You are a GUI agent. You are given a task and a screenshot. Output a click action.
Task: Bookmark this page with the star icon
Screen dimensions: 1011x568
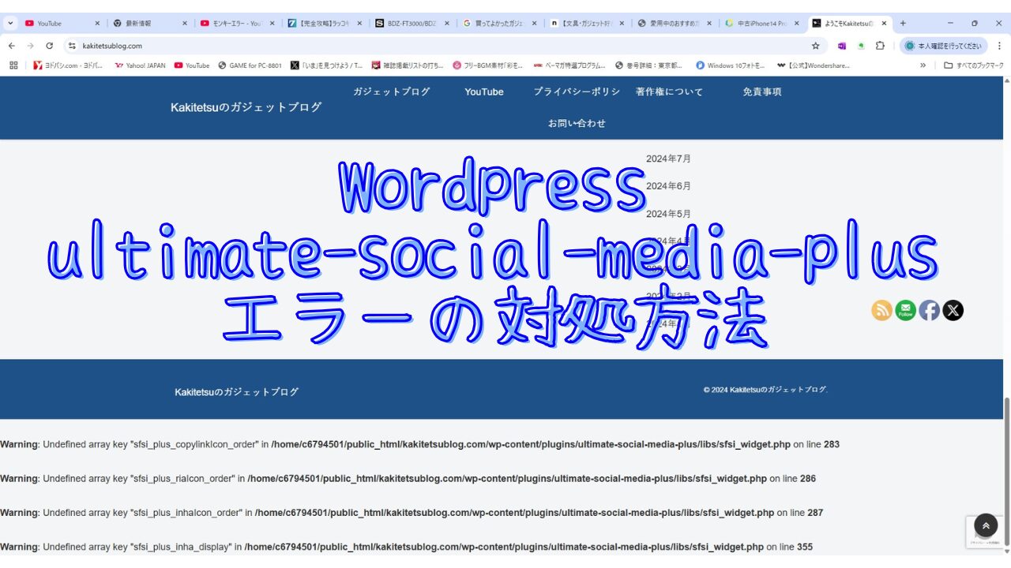[815, 46]
